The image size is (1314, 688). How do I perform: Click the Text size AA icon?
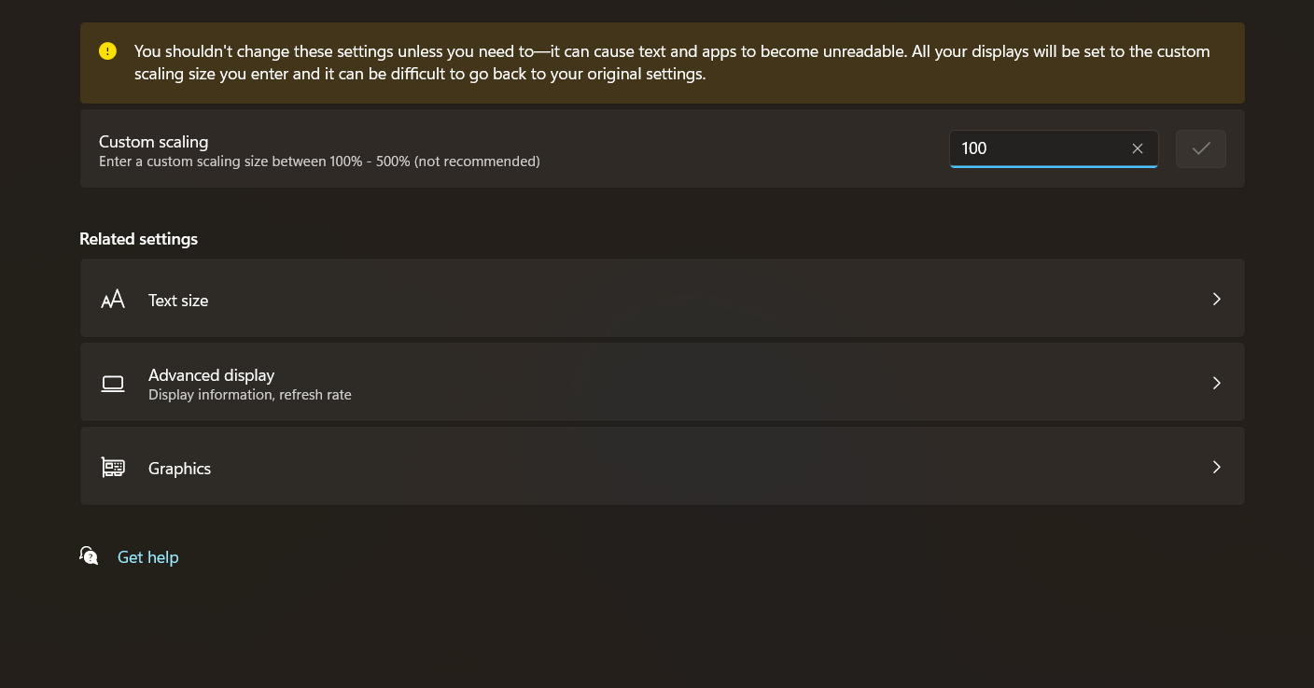point(113,300)
